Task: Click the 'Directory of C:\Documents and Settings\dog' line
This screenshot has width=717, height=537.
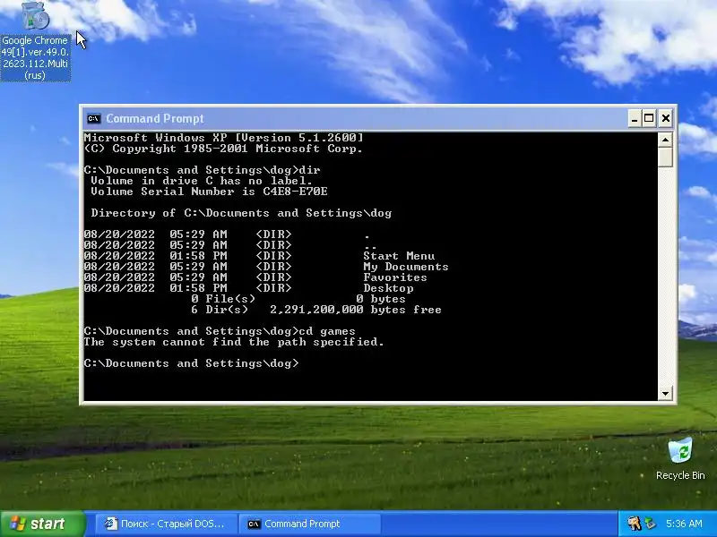Action: click(241, 213)
